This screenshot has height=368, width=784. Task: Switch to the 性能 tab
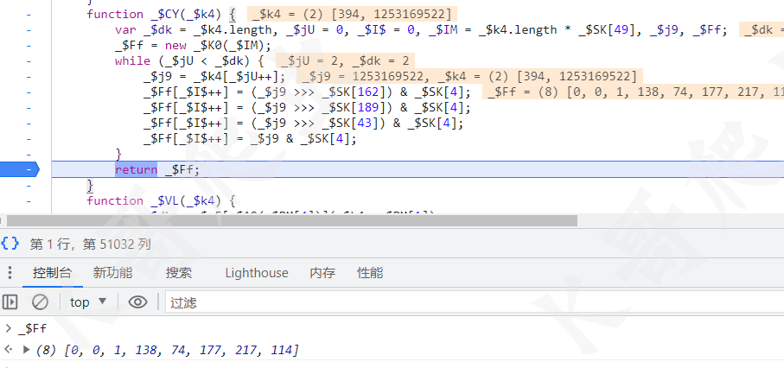click(x=370, y=273)
